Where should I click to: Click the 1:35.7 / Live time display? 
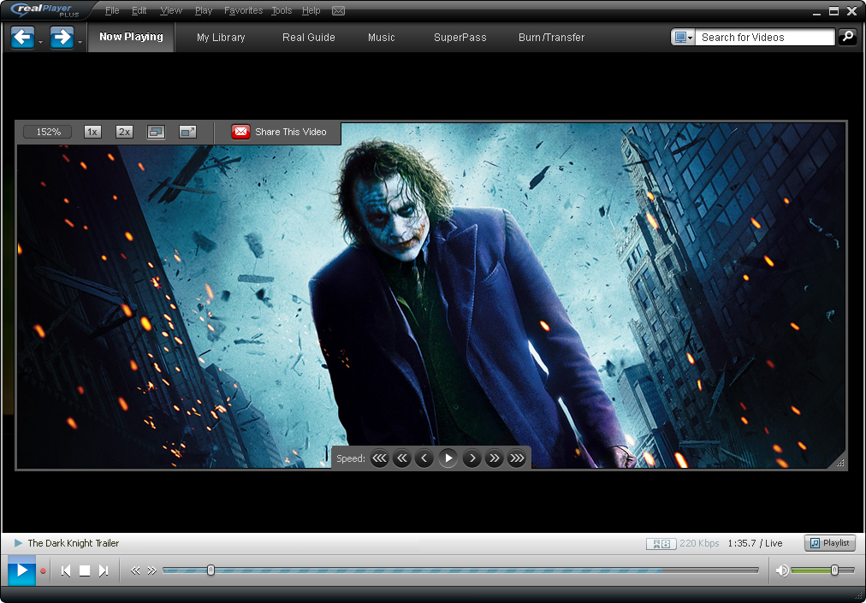click(x=755, y=543)
